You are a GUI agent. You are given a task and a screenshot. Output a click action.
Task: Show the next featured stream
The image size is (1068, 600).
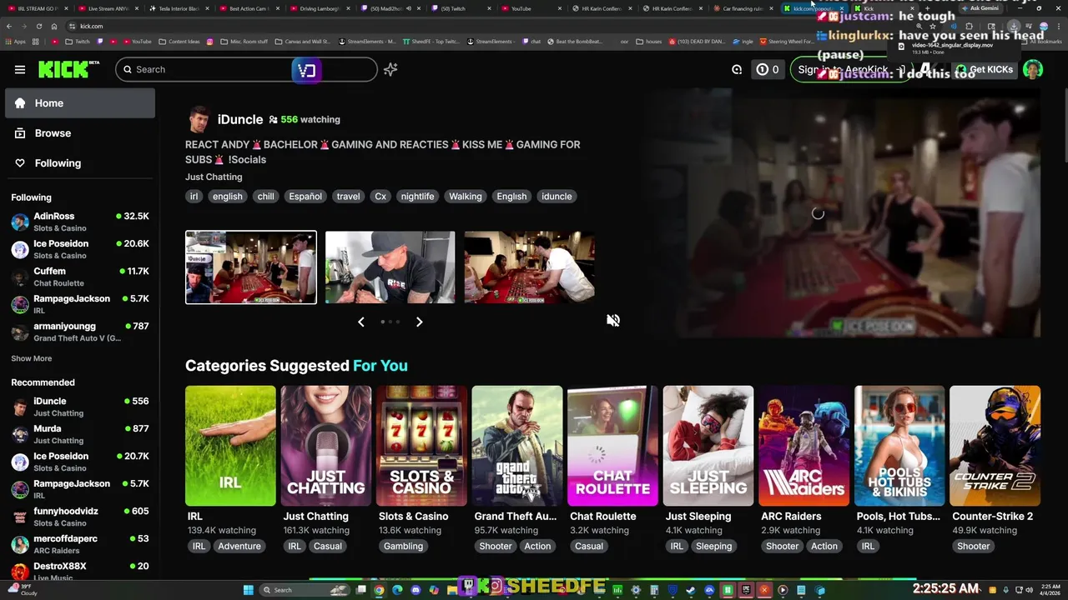click(x=419, y=322)
